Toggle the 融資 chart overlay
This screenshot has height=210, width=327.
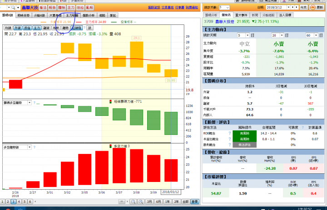pos(46,28)
